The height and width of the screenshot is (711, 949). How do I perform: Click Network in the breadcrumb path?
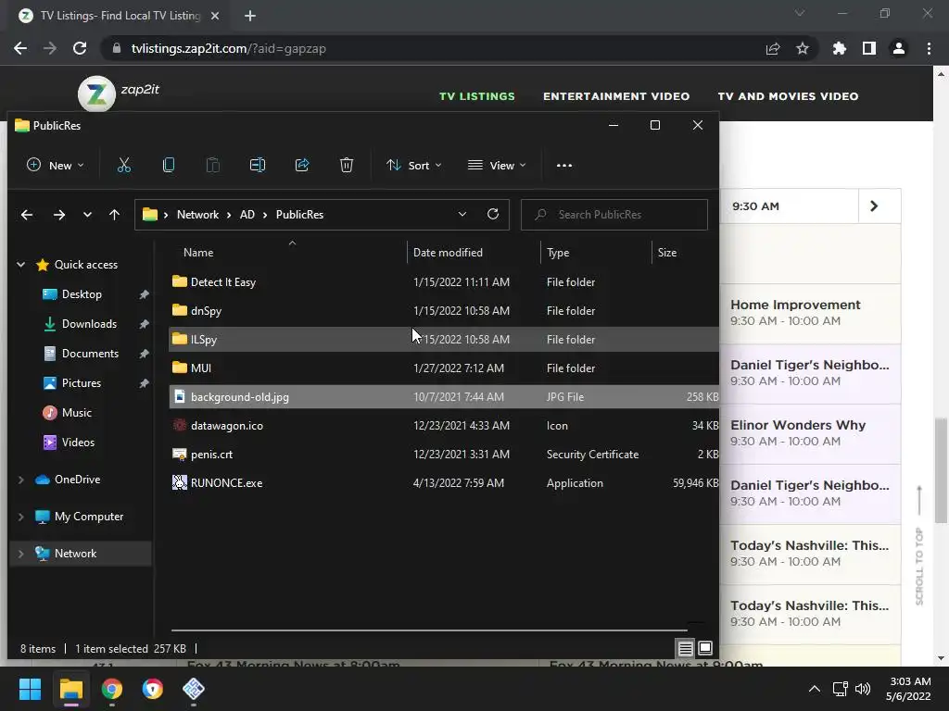pos(198,215)
